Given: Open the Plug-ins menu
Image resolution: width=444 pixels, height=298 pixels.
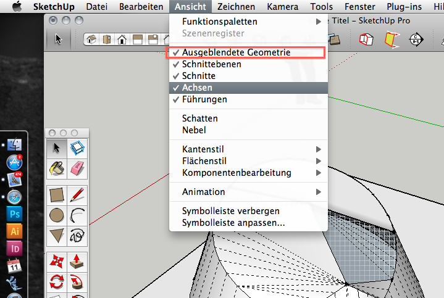Looking at the screenshot, I should (x=404, y=7).
